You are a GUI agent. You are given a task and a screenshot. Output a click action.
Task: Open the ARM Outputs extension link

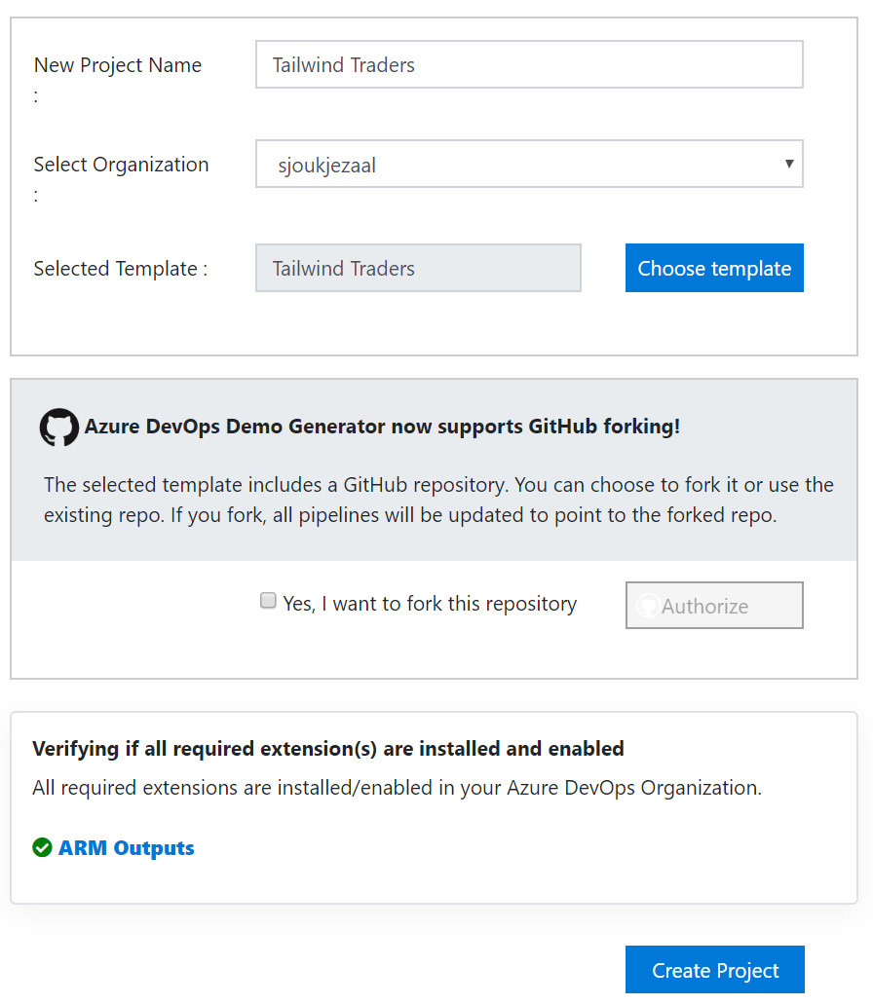click(x=127, y=848)
